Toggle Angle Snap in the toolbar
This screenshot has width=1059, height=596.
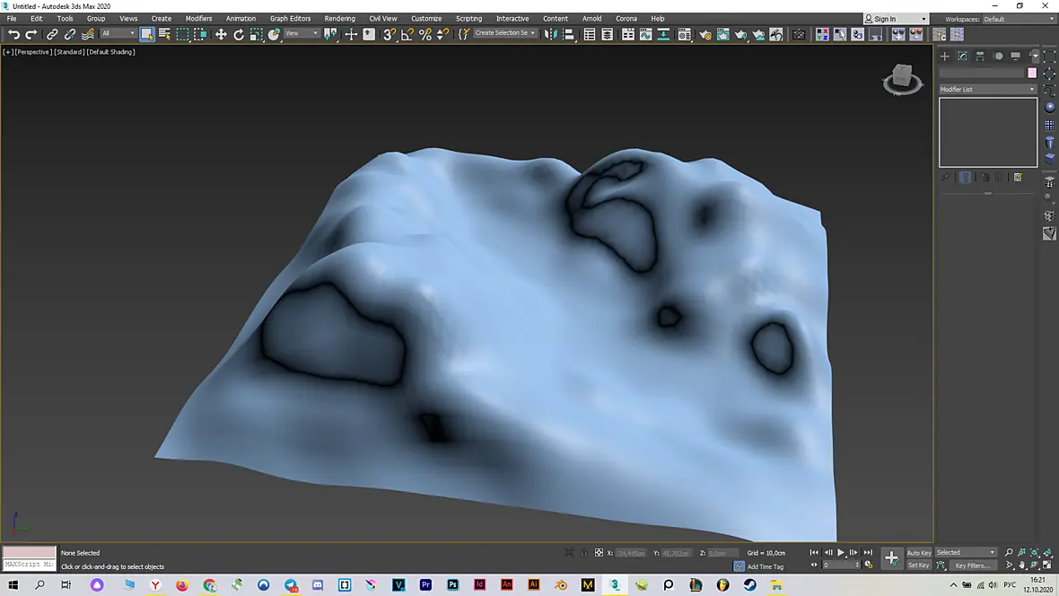click(x=407, y=34)
